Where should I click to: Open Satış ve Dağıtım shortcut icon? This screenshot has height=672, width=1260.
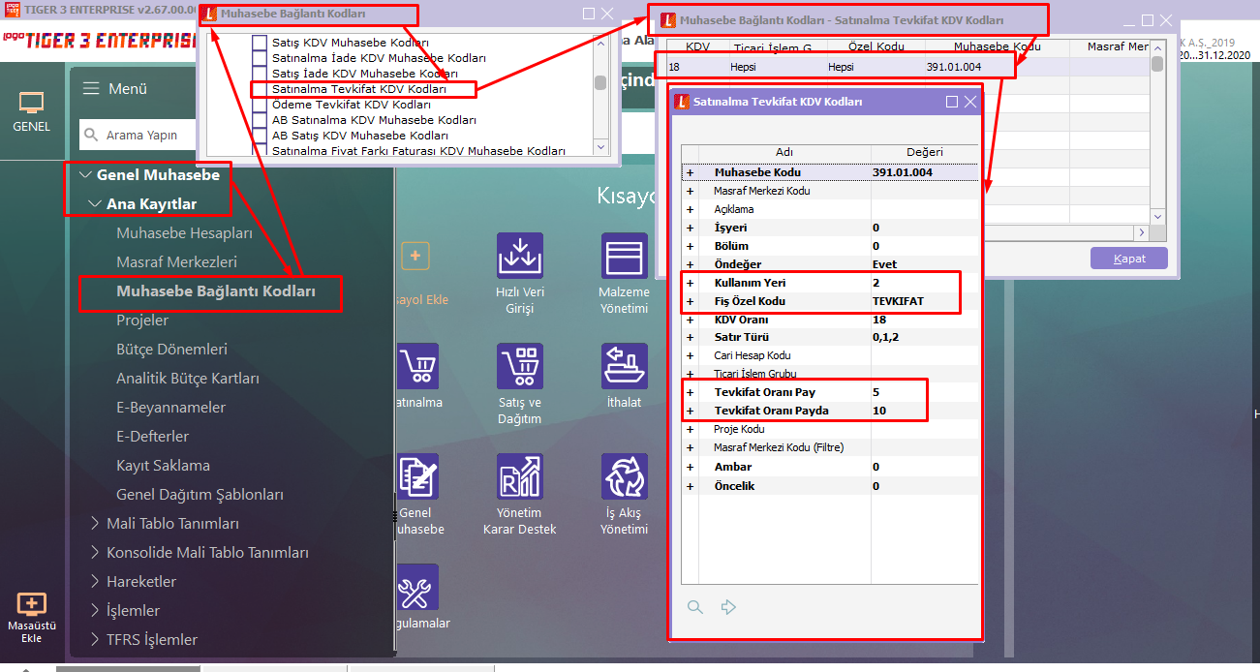coord(520,366)
